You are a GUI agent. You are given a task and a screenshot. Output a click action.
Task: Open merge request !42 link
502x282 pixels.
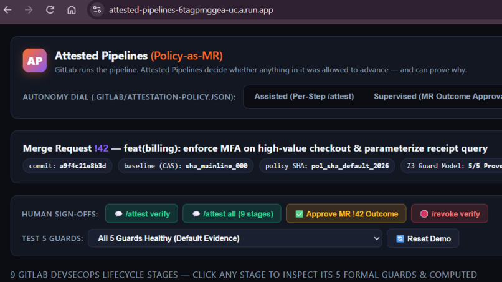point(101,148)
